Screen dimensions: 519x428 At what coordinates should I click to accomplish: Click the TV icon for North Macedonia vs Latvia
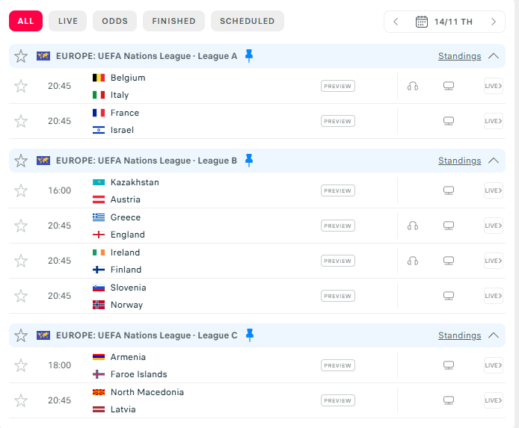point(449,400)
